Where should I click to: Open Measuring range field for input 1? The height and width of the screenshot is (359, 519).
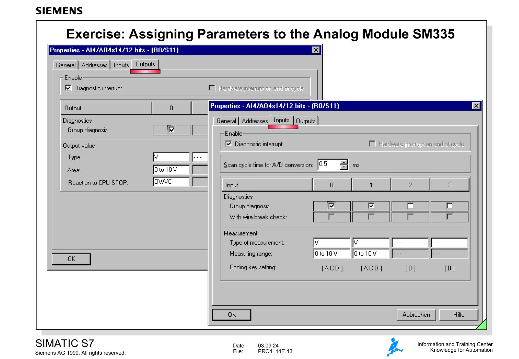[371, 253]
